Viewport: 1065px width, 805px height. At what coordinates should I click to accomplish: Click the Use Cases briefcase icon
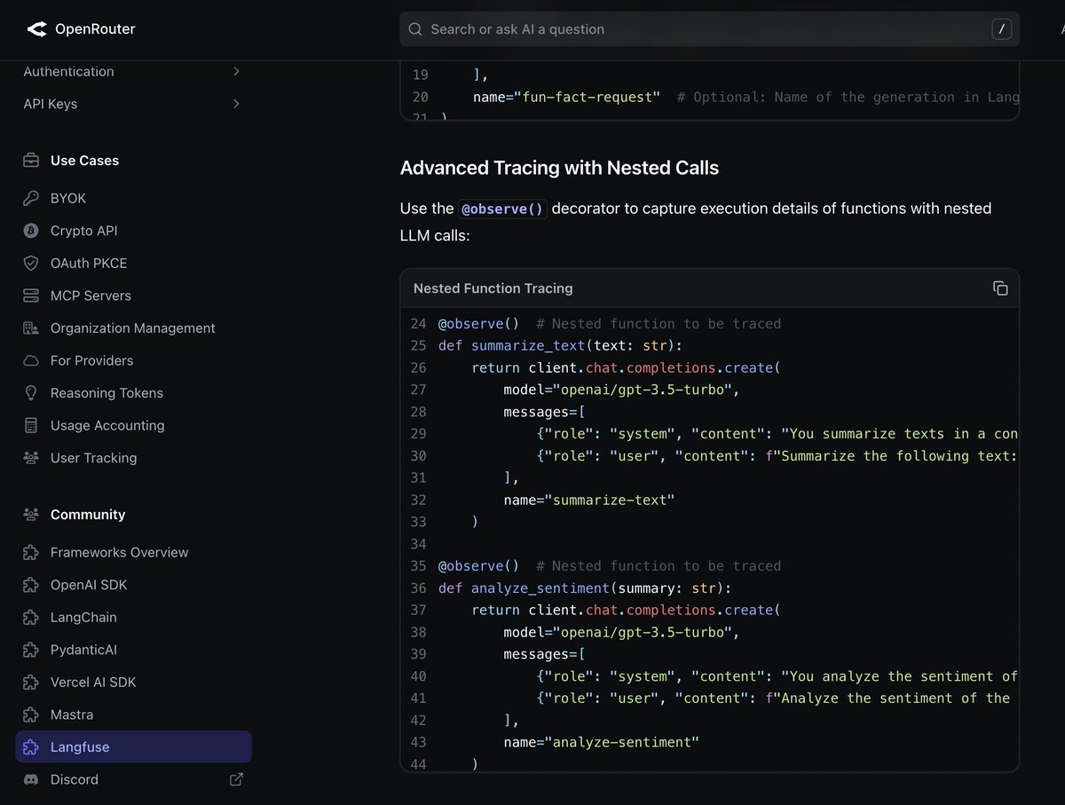[31, 161]
